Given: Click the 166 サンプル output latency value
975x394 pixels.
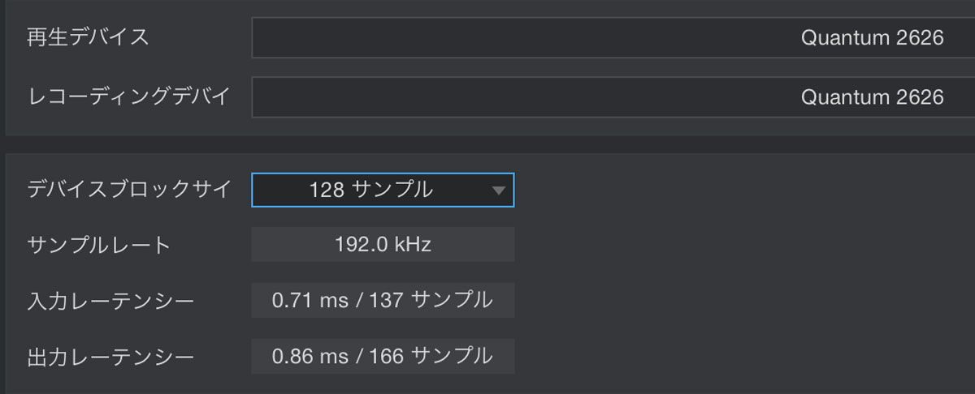Looking at the screenshot, I should pos(431,356).
